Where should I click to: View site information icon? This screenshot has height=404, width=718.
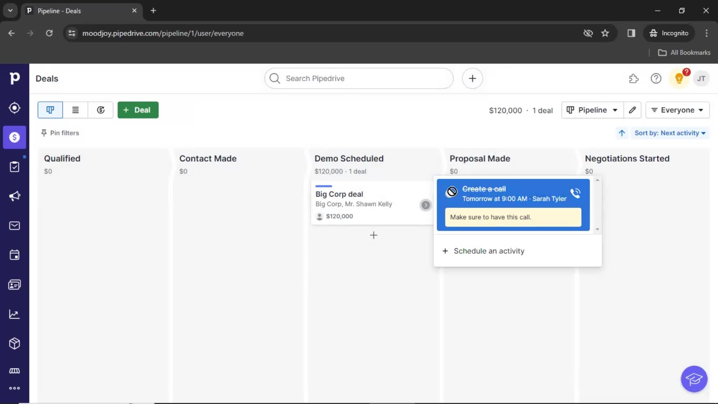[x=72, y=33]
